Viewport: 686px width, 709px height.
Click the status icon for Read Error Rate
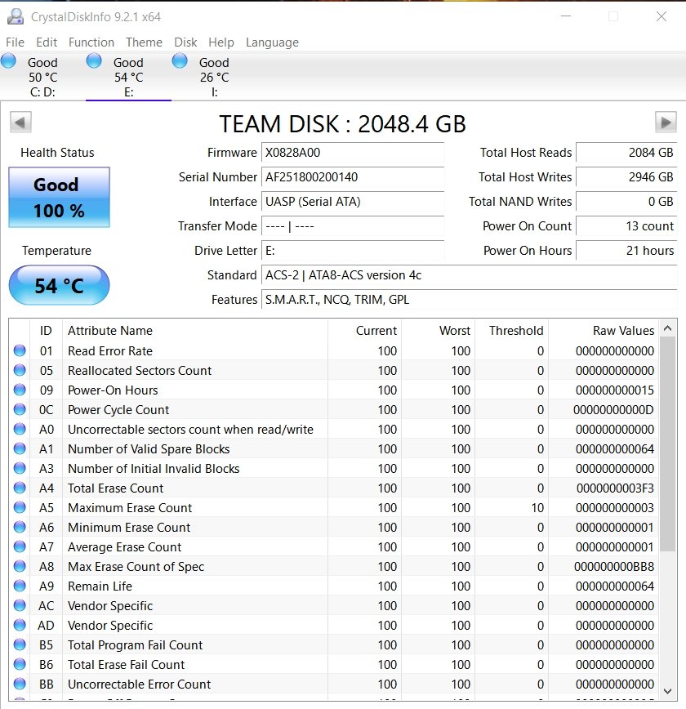click(x=20, y=351)
